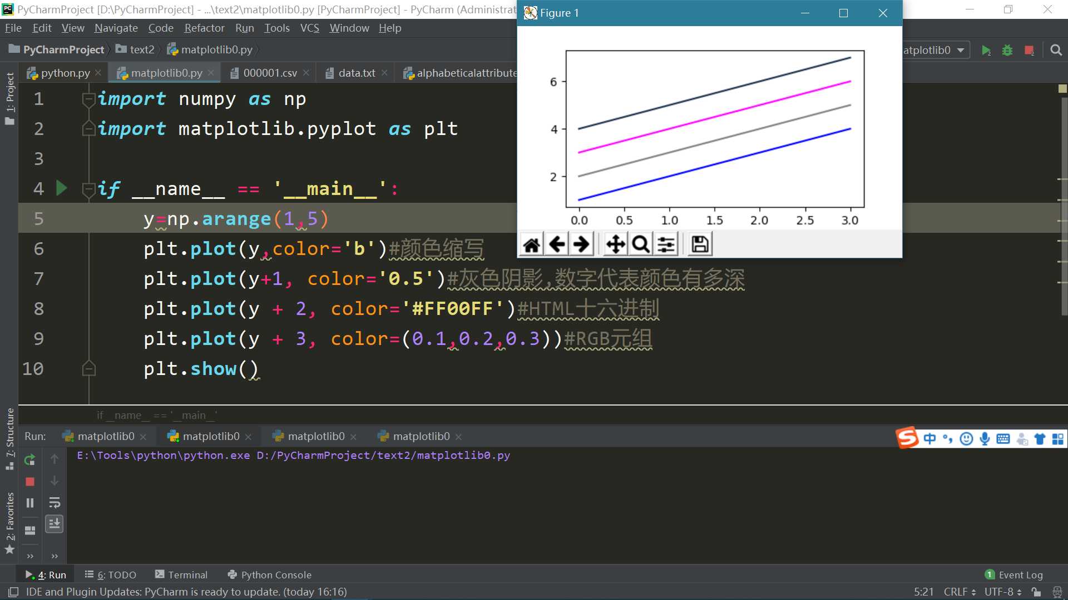Open the Refactor menu
Image resolution: width=1068 pixels, height=600 pixels.
coord(204,28)
